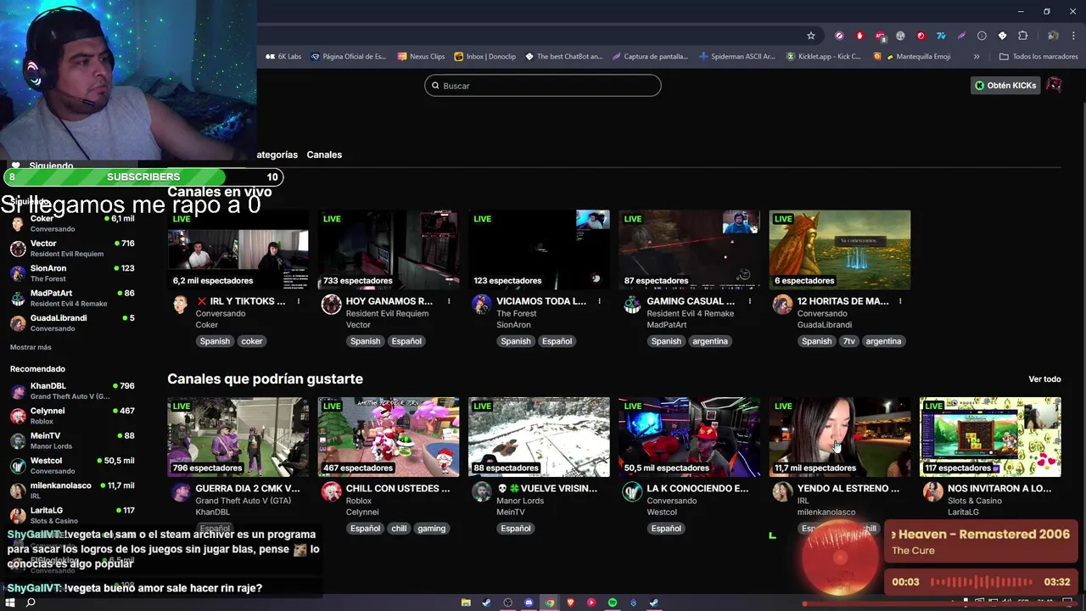Viewport: 1086px width, 611px height.
Task: Open options dots on 12 HORITAS stream
Action: coord(900,301)
